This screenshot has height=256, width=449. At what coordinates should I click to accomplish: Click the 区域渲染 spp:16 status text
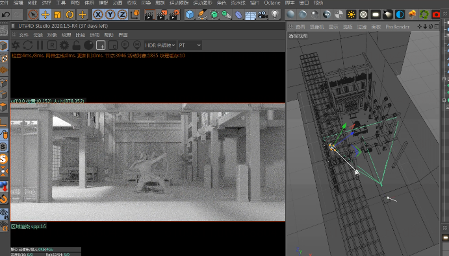(29, 226)
